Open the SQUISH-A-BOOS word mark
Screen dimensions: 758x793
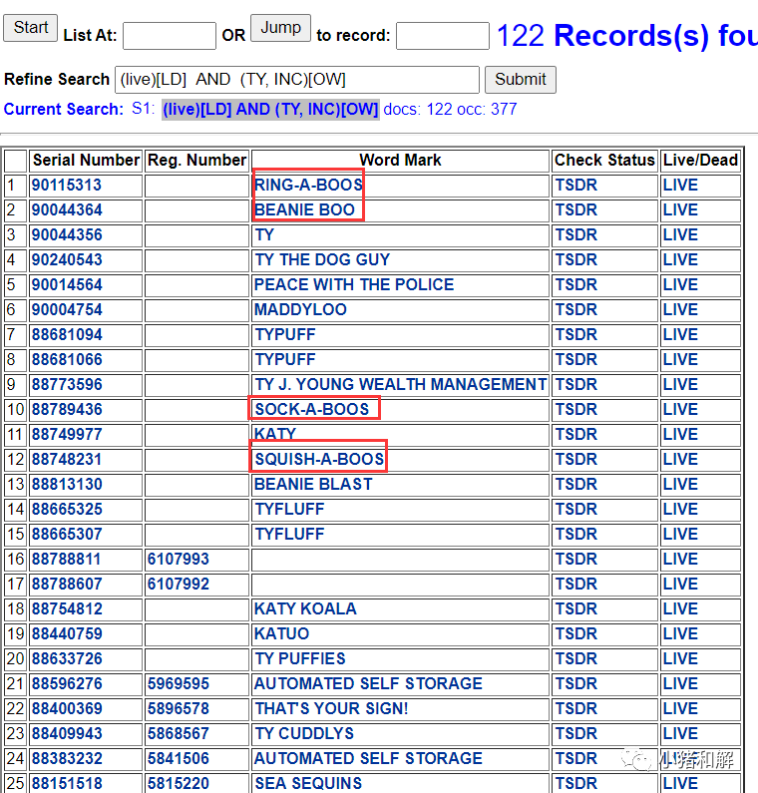click(x=319, y=459)
